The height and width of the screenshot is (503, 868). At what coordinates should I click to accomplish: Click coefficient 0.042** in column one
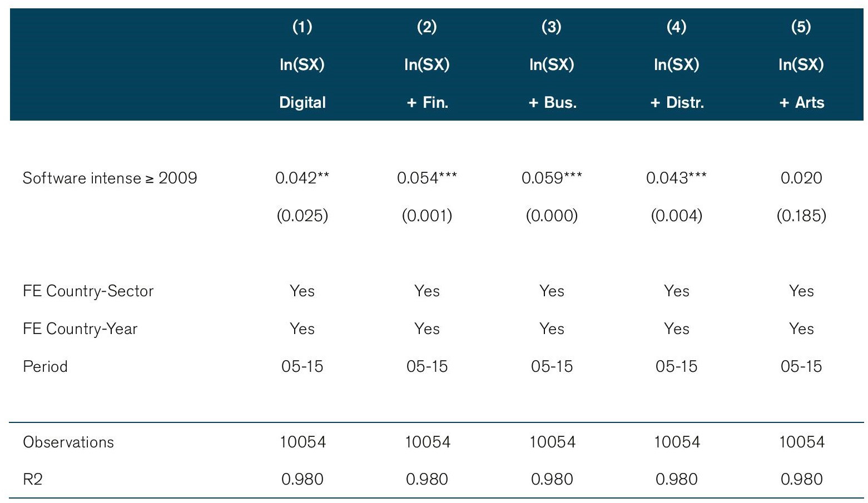(x=302, y=178)
